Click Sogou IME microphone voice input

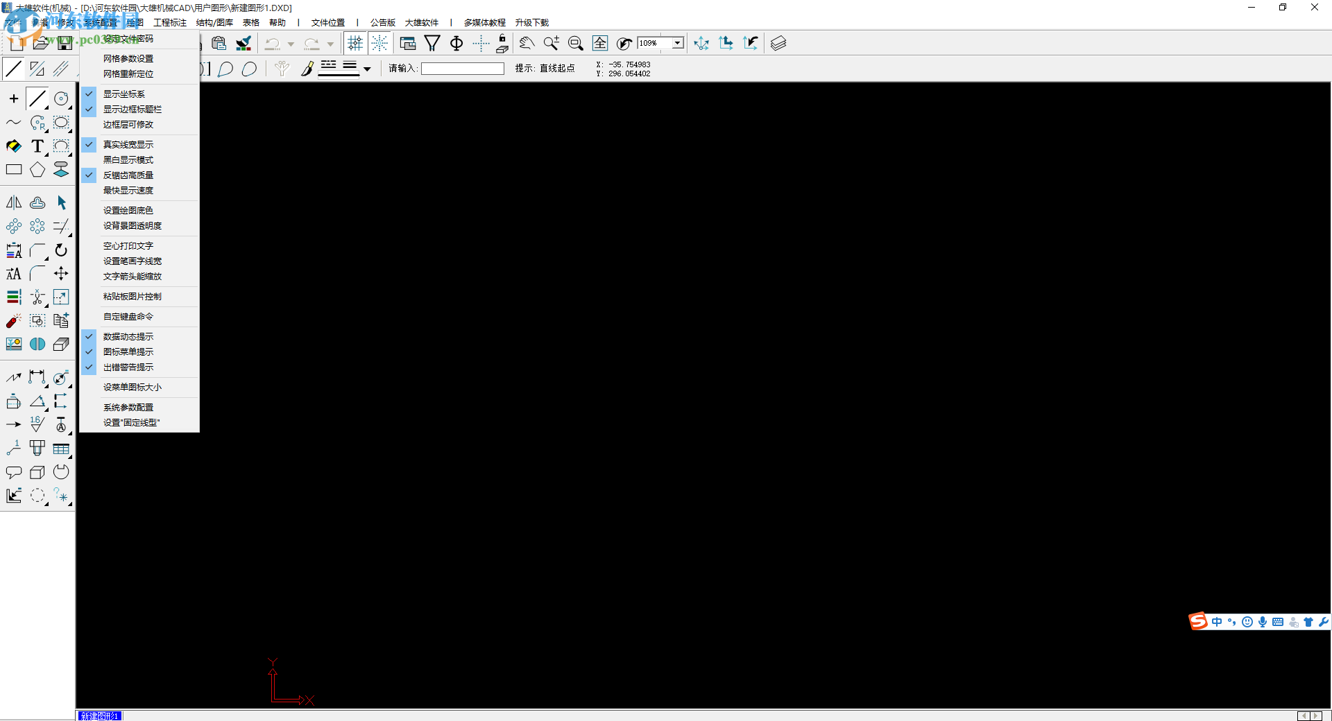(x=1263, y=622)
